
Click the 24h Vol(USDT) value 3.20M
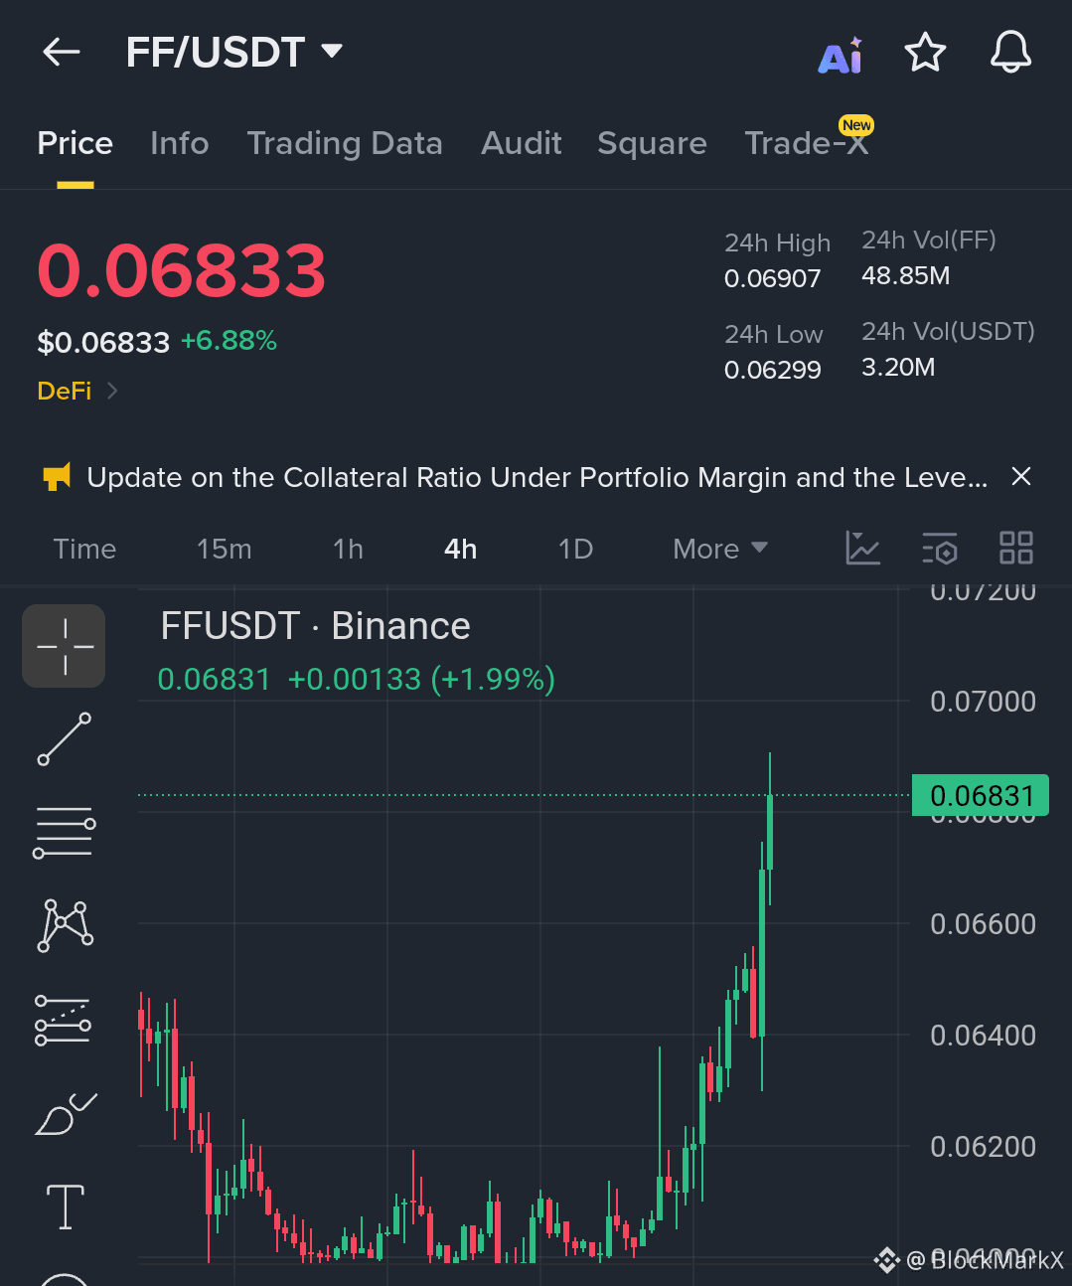click(898, 367)
